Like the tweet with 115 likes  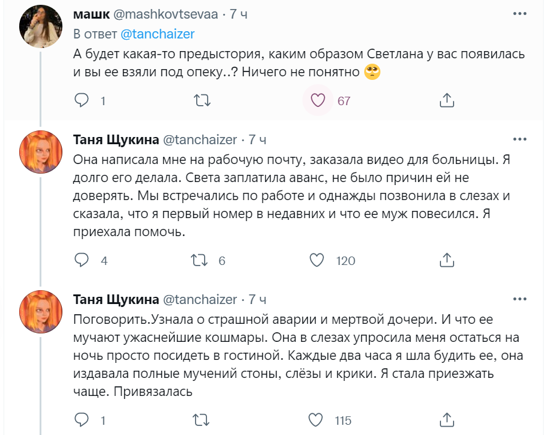pos(316,419)
